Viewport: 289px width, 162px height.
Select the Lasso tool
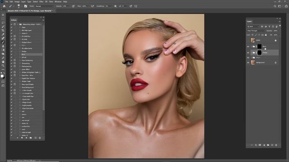(3, 22)
